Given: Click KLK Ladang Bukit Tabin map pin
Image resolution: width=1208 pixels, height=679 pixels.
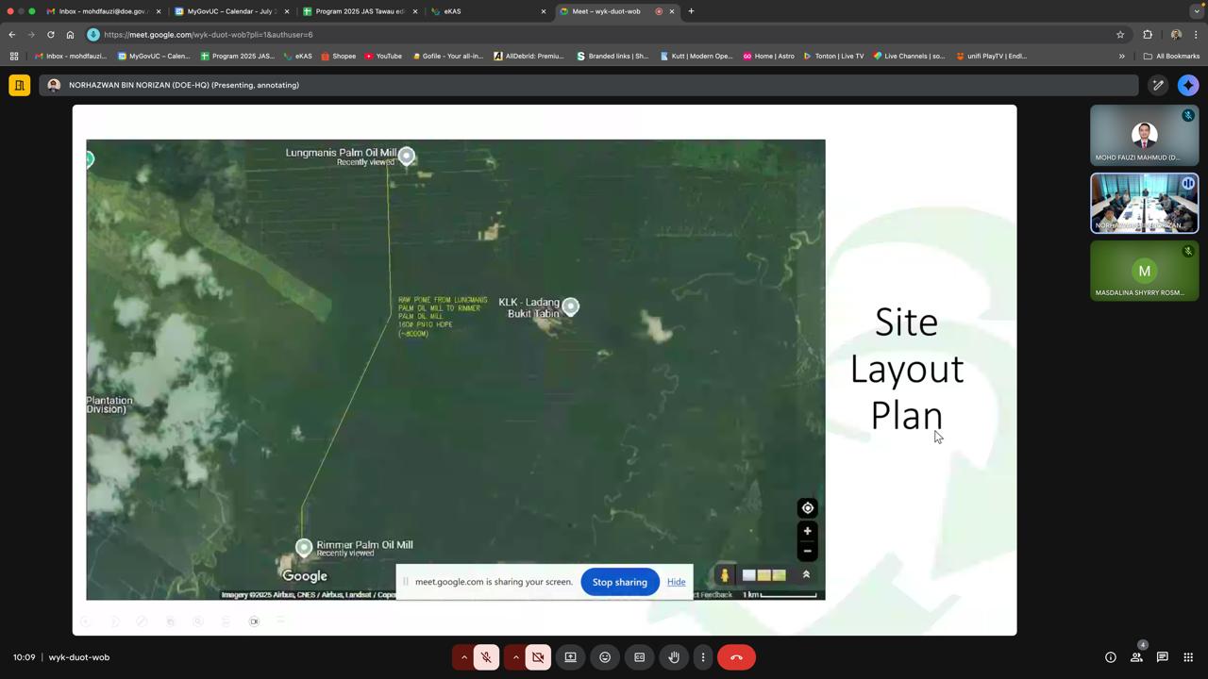Looking at the screenshot, I should pos(570,306).
